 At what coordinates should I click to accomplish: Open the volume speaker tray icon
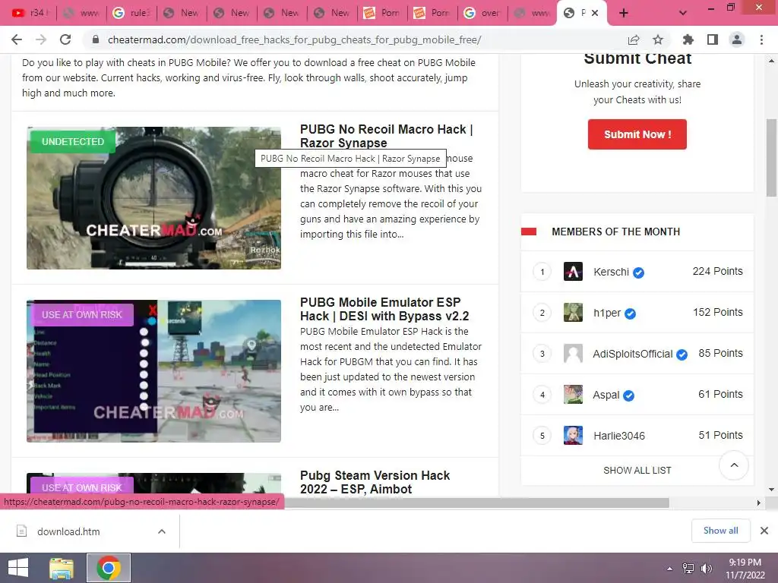706,569
